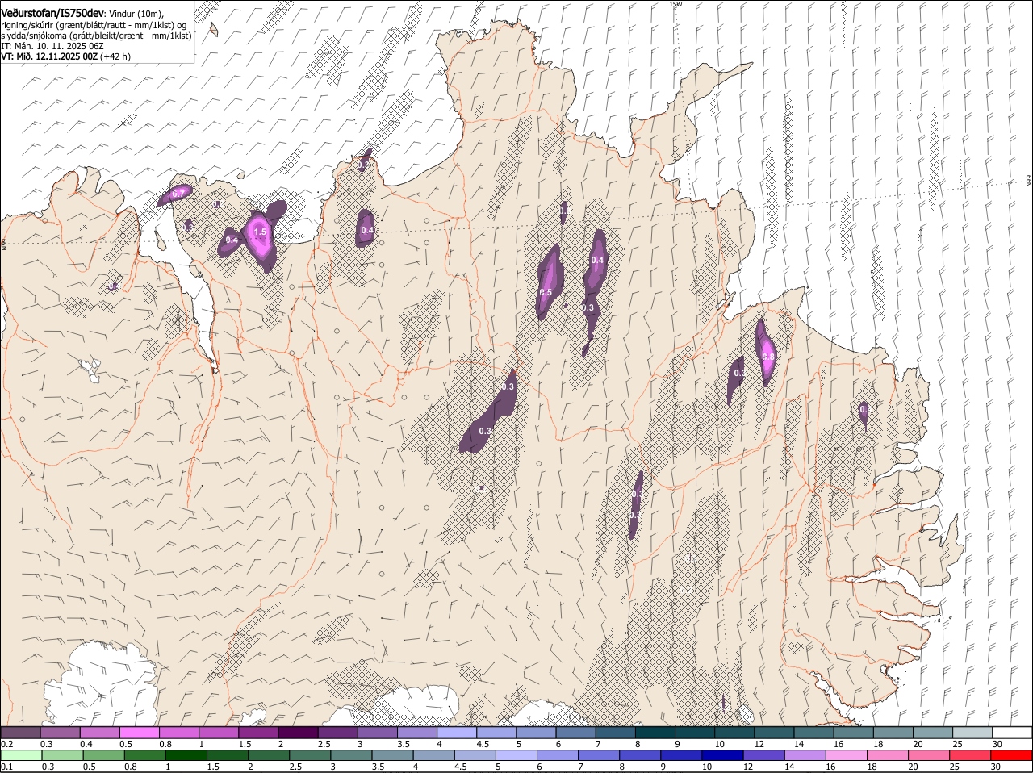Select upper legend swatch between 20 and 25

(x=933, y=733)
